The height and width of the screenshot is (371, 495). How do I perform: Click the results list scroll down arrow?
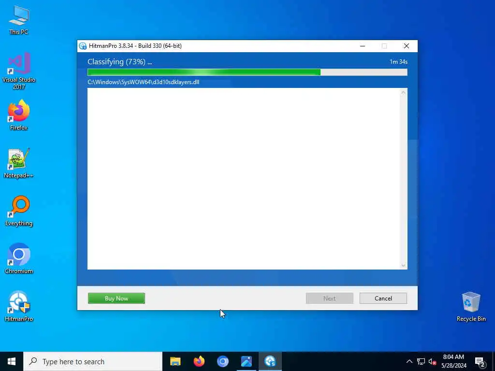pyautogui.click(x=403, y=265)
